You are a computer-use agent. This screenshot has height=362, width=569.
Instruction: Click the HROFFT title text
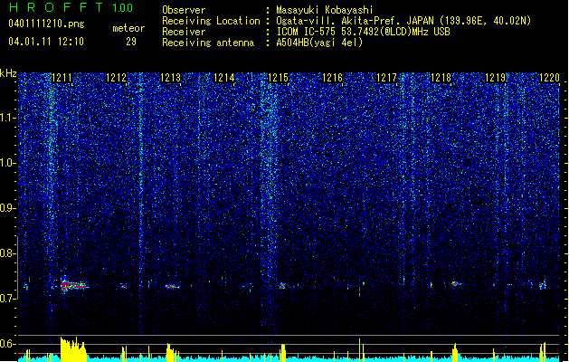click(x=56, y=7)
